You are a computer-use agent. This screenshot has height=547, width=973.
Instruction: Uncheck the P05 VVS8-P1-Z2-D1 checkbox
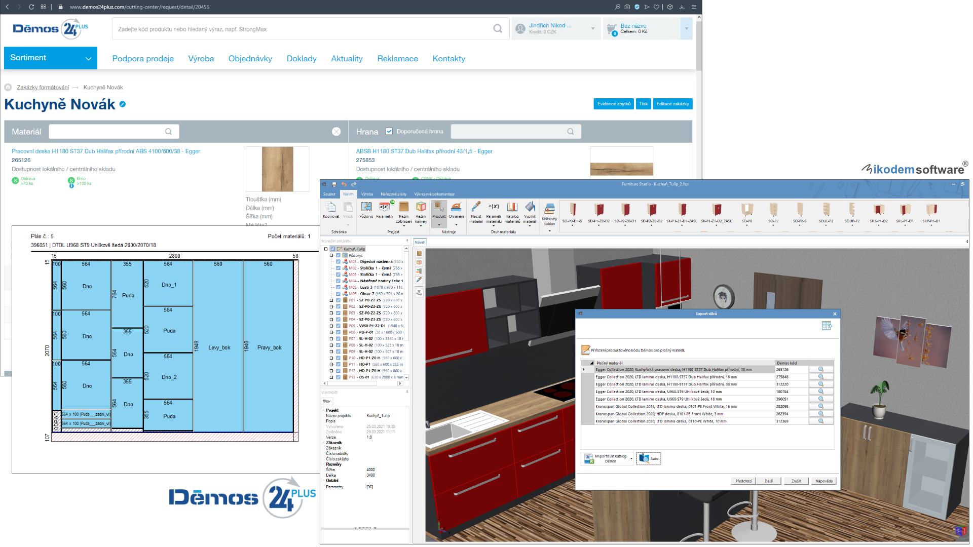[x=338, y=326]
